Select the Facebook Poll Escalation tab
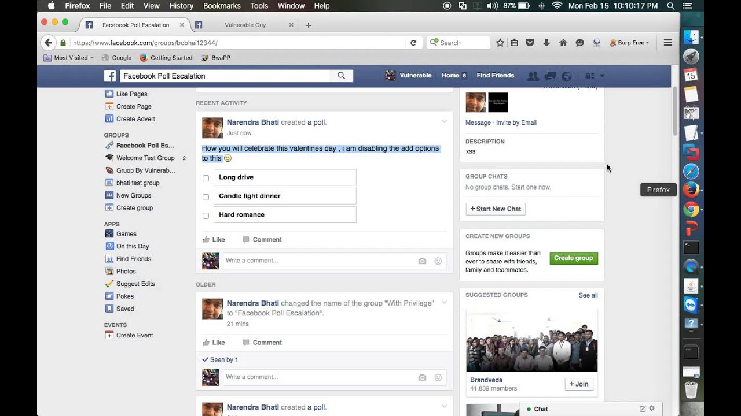 click(x=135, y=25)
